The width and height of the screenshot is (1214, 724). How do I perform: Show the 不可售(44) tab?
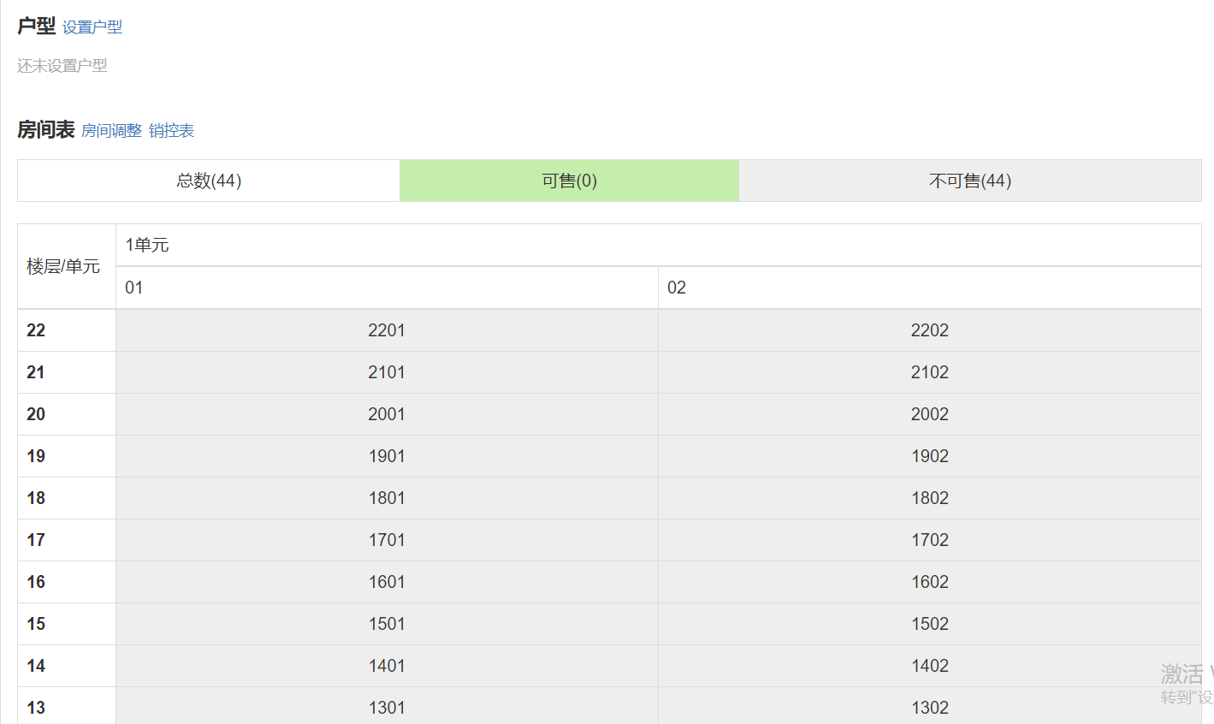point(969,181)
